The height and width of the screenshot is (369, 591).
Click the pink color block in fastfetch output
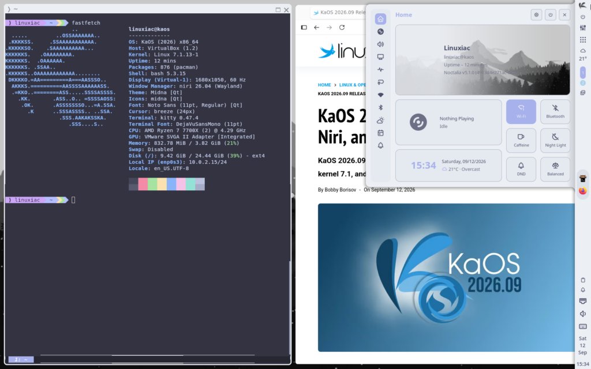click(143, 184)
